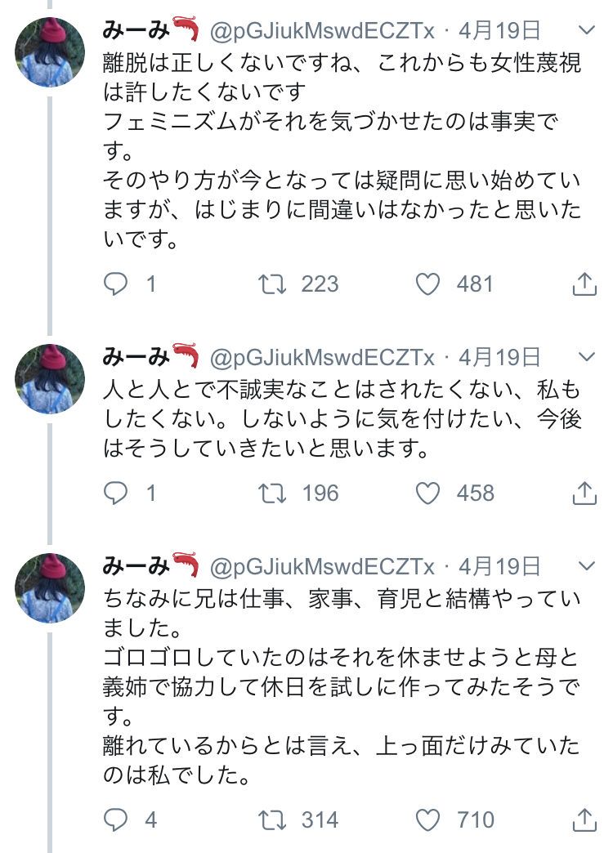Expand the third tweet's options chevron
Screen dimensions: 613x853
pos(587,565)
